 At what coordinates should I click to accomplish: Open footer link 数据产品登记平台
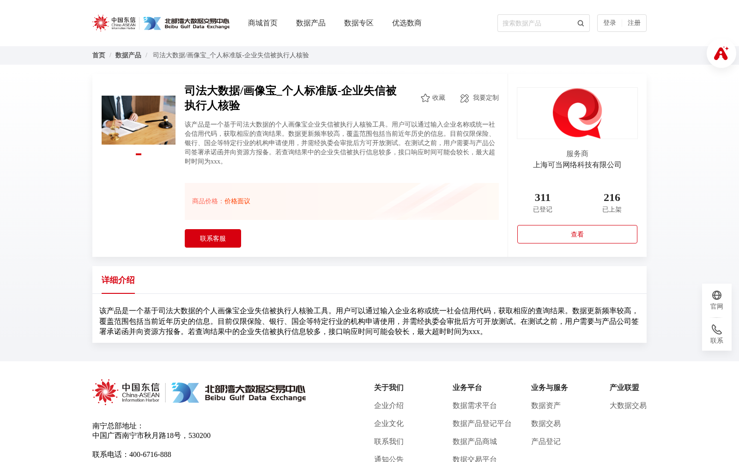(482, 424)
